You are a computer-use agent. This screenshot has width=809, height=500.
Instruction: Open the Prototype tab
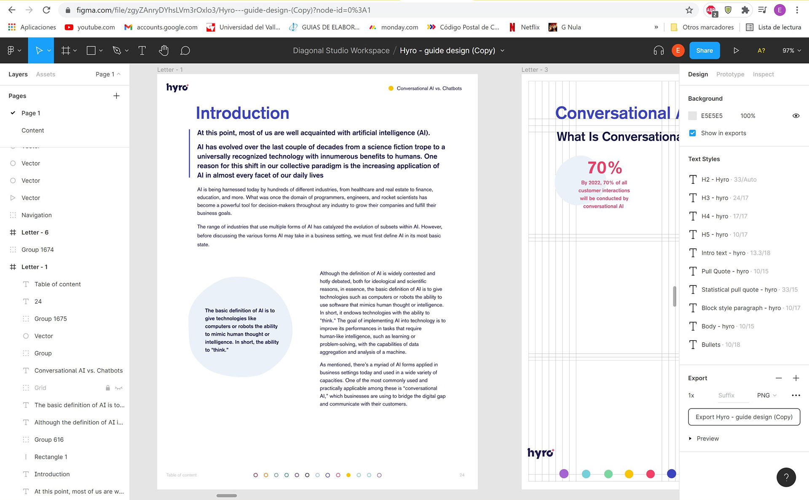[730, 74]
